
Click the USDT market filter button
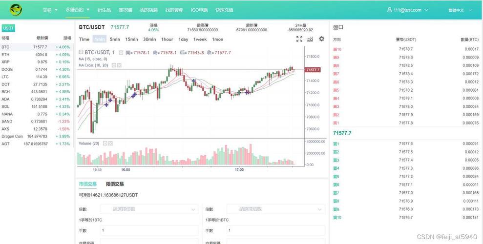pyautogui.click(x=8, y=28)
